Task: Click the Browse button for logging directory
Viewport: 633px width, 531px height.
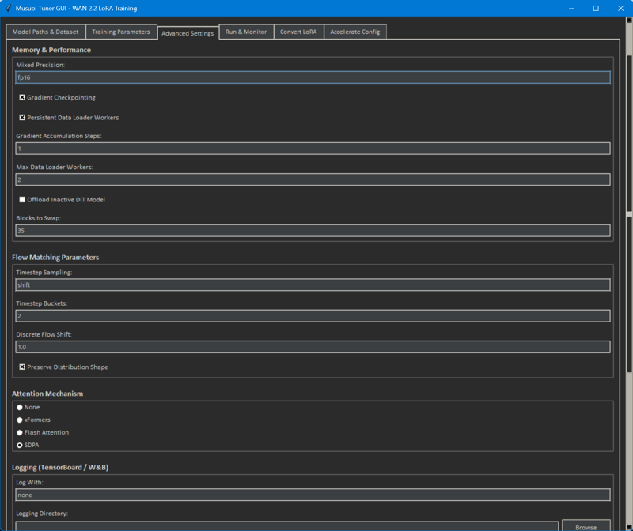Action: (x=586, y=526)
